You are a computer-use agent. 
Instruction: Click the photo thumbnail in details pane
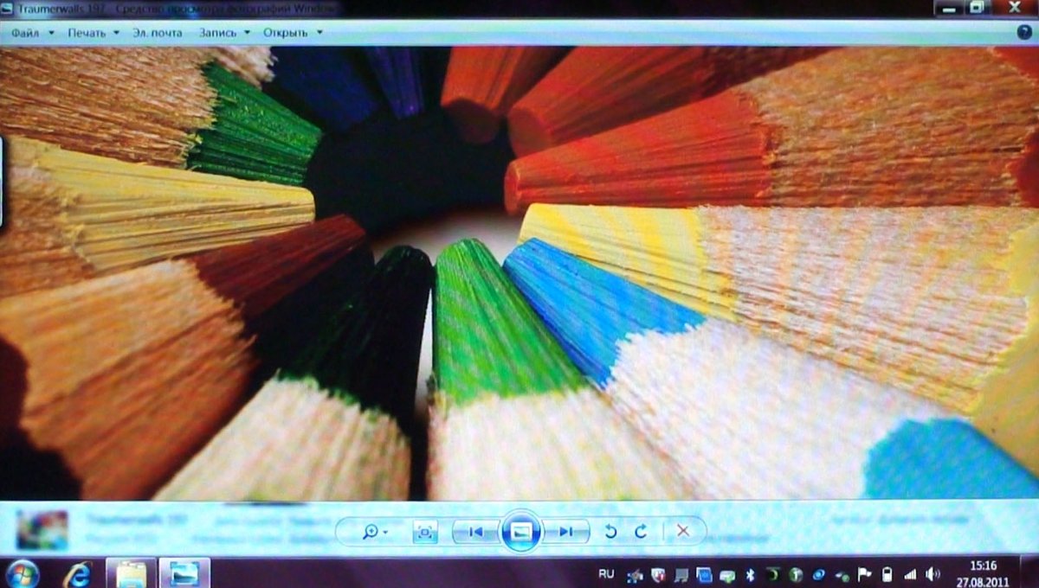click(42, 531)
